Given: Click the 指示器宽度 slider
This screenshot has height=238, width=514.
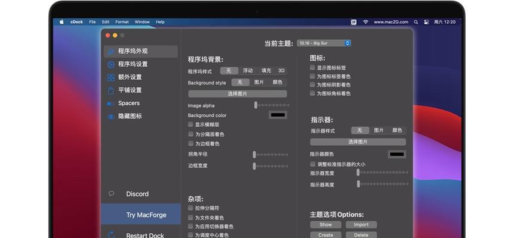Looking at the screenshot, I should tap(383, 173).
